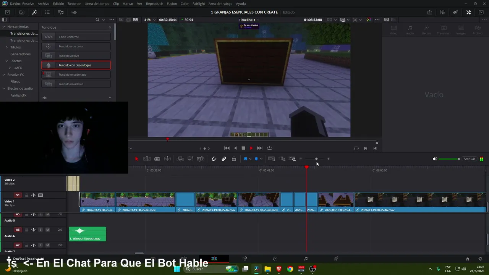Click the red Play forward button
Screen dimensions: 489x275
251,148
